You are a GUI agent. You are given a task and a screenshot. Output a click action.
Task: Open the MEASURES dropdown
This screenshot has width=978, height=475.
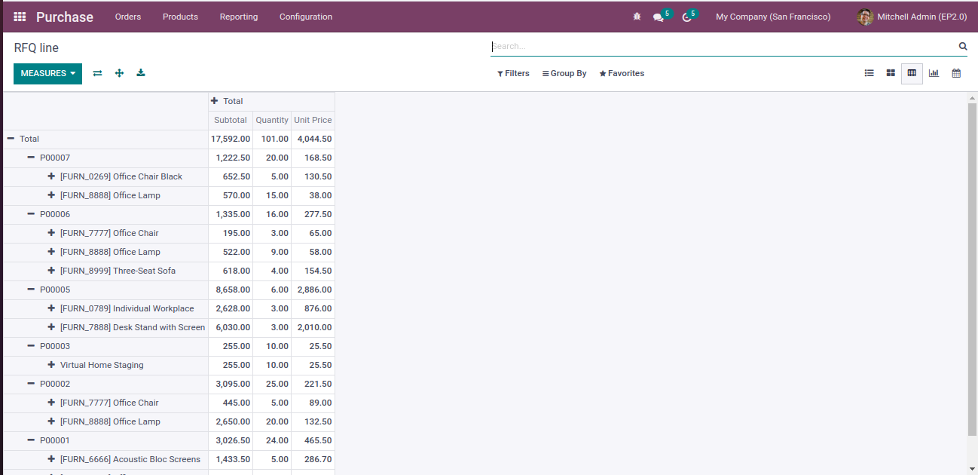coord(47,73)
